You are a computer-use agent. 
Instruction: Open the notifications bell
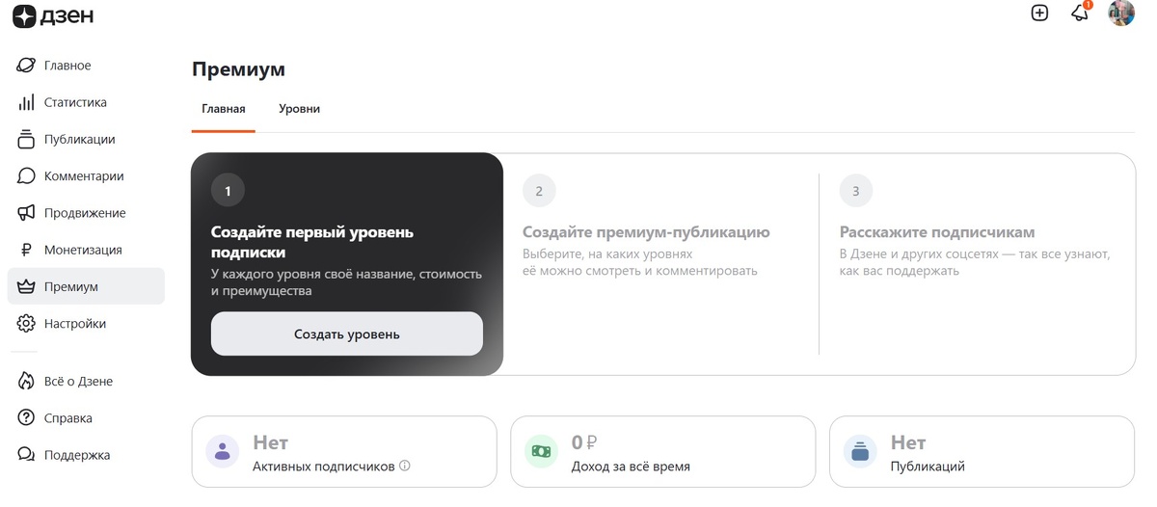click(1081, 13)
